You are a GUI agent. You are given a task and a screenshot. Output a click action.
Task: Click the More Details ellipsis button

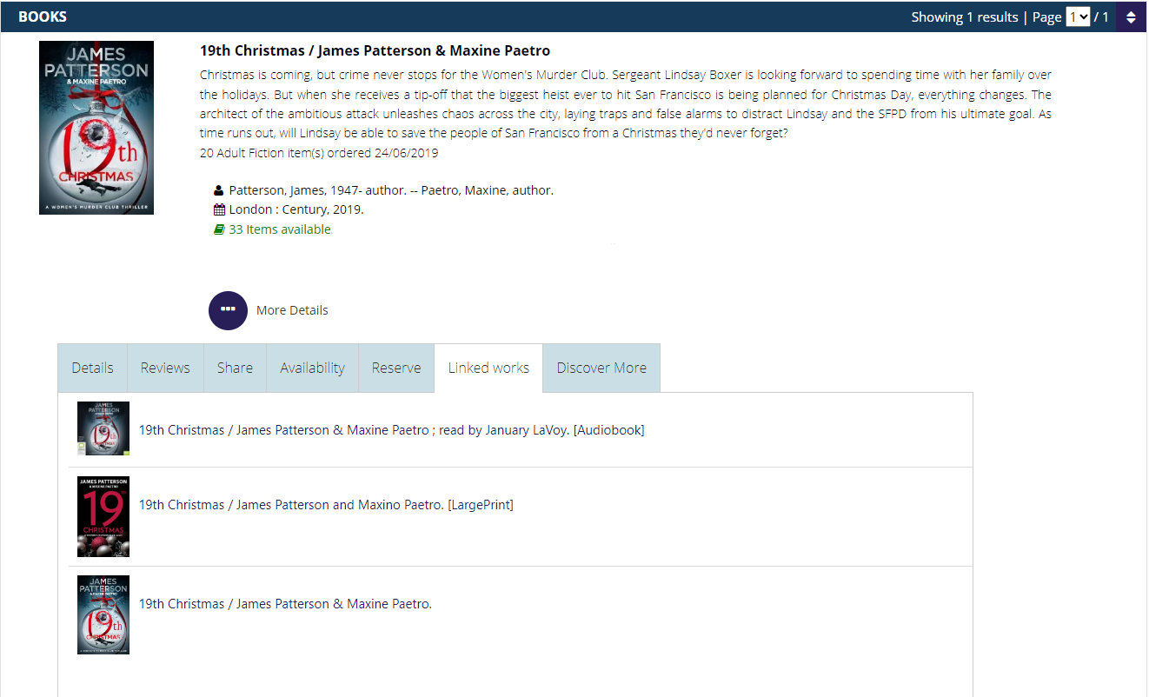tap(228, 310)
